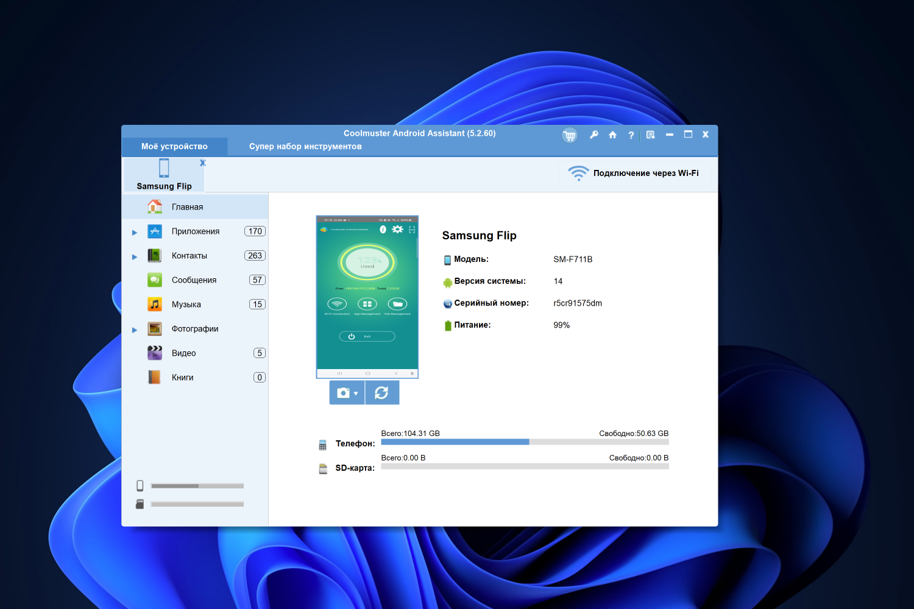Click the 15 count badge for Музыка

click(x=257, y=304)
